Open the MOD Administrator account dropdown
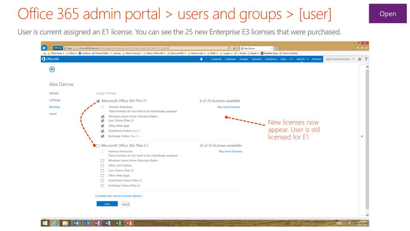The width and height of the screenshot is (410, 231). (x=340, y=59)
